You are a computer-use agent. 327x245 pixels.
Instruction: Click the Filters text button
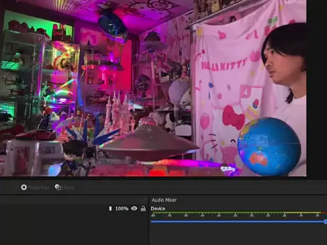(x=68, y=188)
